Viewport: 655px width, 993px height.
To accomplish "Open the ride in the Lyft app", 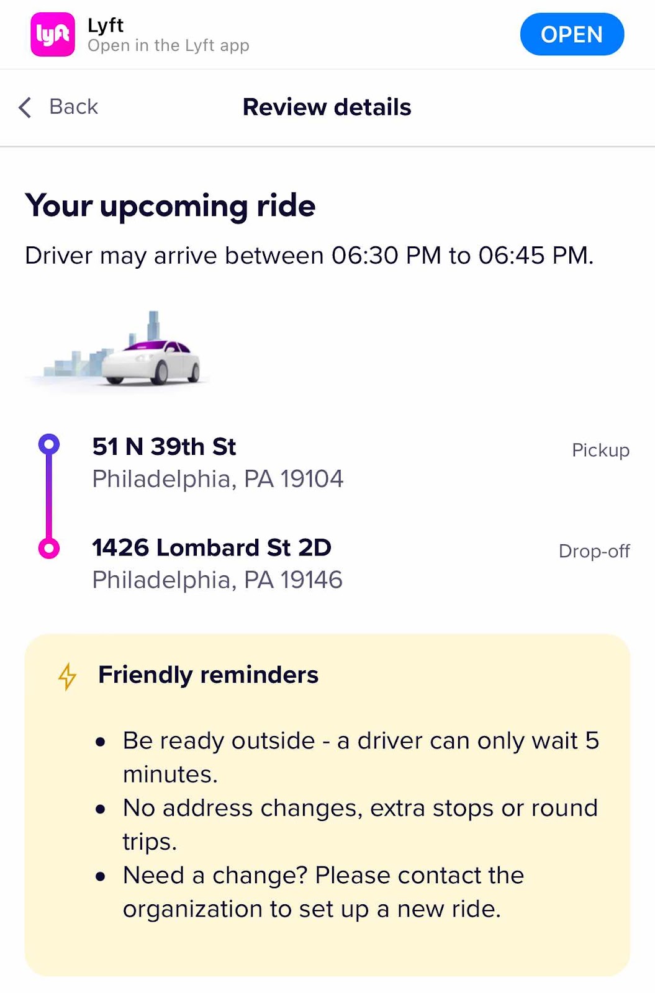I will (x=572, y=34).
